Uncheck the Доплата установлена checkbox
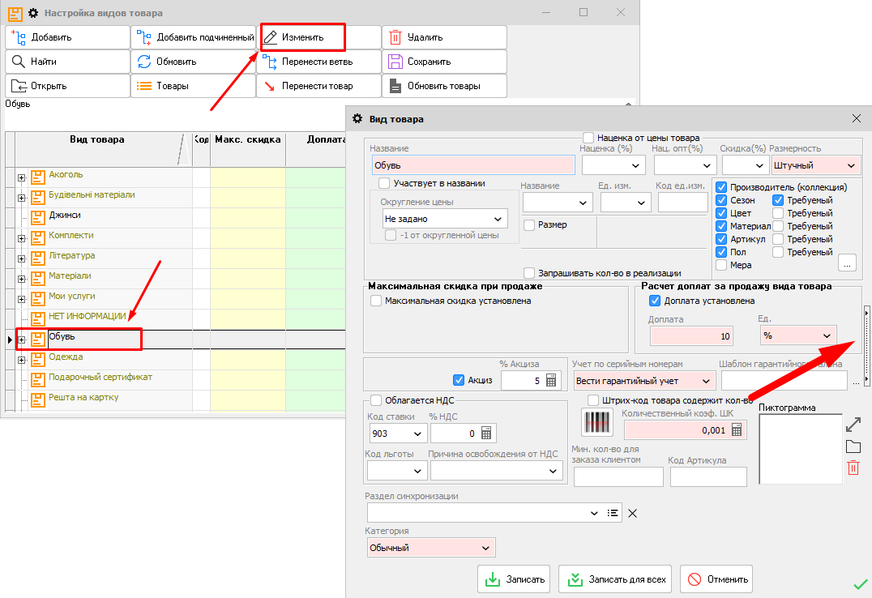This screenshot has width=872, height=598. [656, 301]
